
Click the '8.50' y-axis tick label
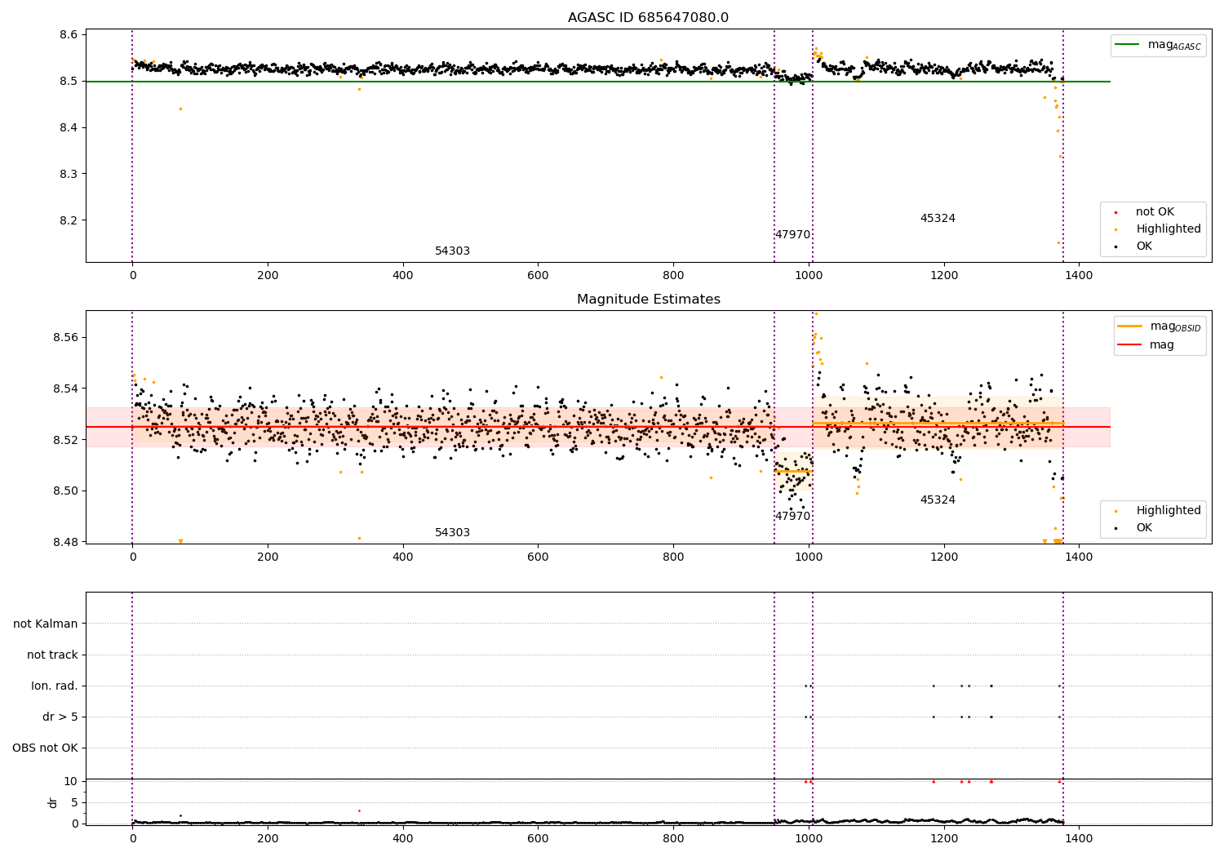click(65, 491)
